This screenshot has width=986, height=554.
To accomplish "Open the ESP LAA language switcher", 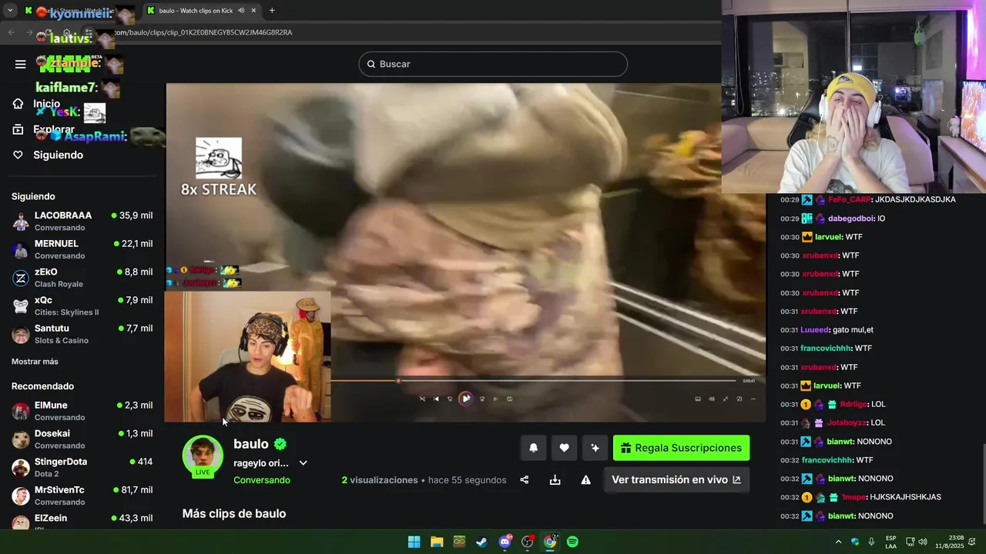I will coord(890,542).
